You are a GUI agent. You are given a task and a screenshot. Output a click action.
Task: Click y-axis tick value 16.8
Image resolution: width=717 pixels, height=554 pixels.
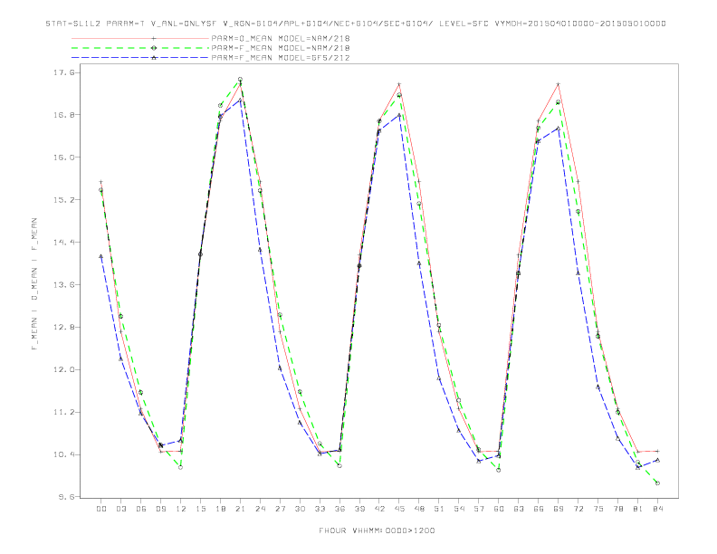point(64,115)
